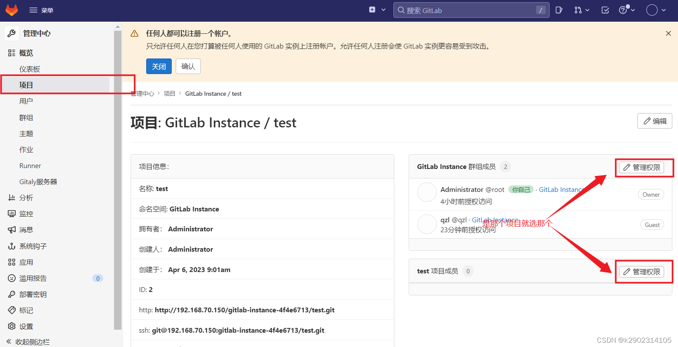Focus the 搜索 GitLab search field
Image resolution: width=678 pixels, height=347 pixels.
(471, 10)
